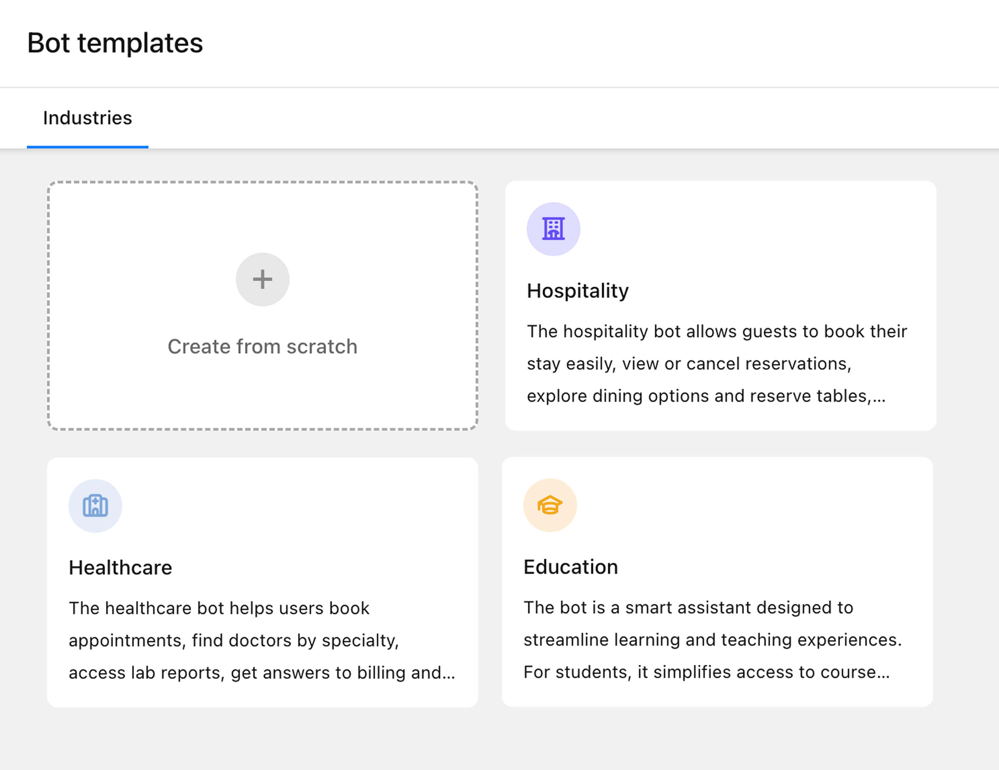Click the Education bot description text

[688, 608]
